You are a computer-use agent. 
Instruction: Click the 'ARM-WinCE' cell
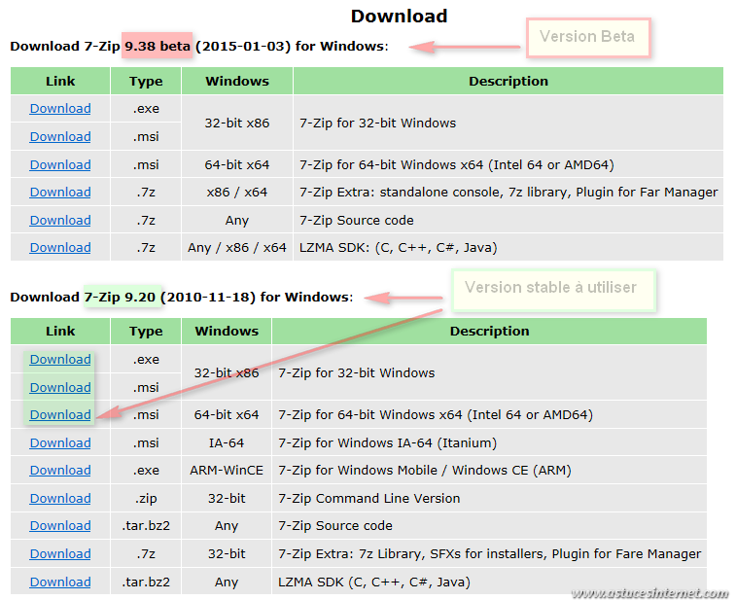click(x=227, y=470)
